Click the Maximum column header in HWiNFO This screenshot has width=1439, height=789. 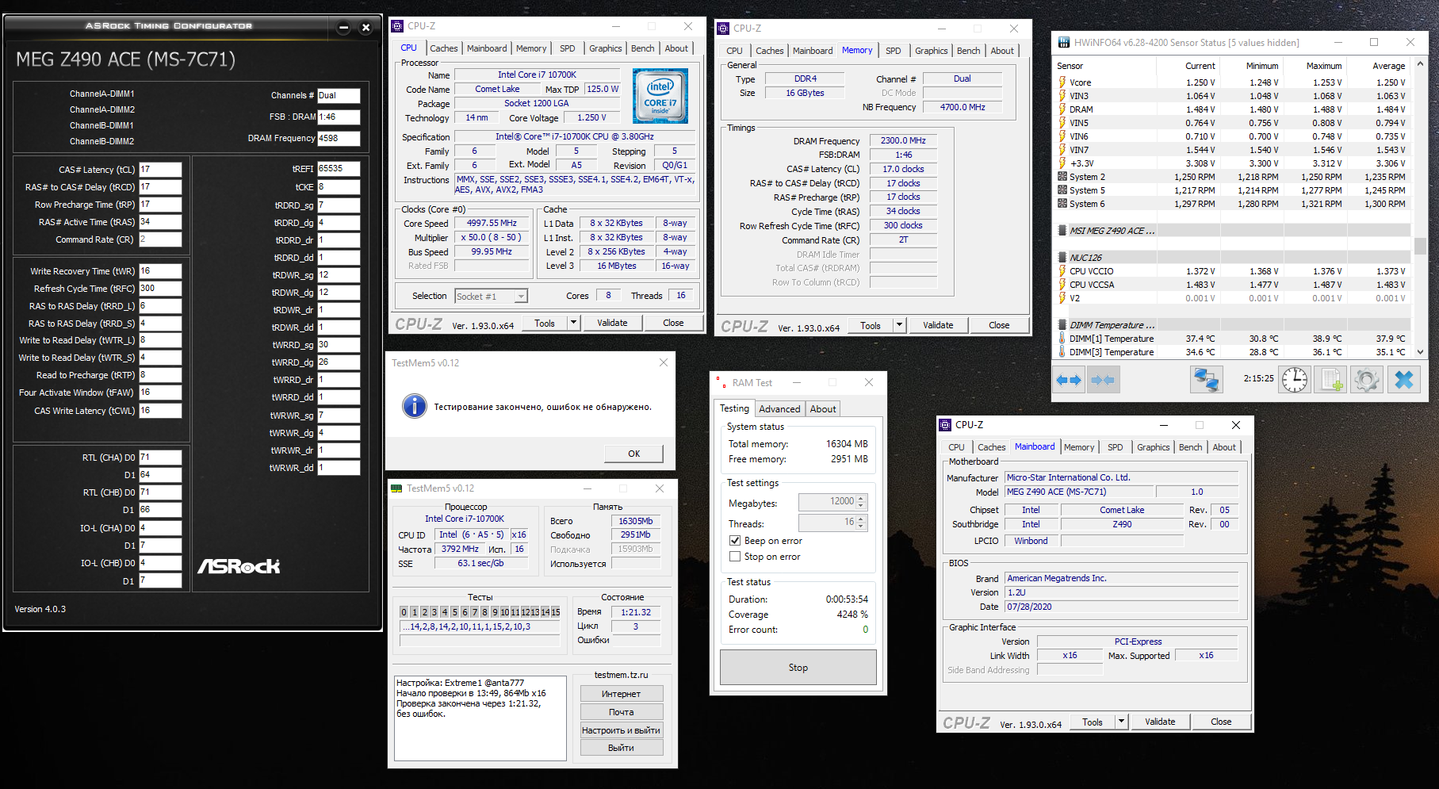click(x=1324, y=66)
